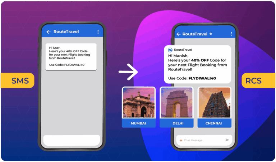
Task: Click verified shield badge beside RouteTravel
Action: 211,34
